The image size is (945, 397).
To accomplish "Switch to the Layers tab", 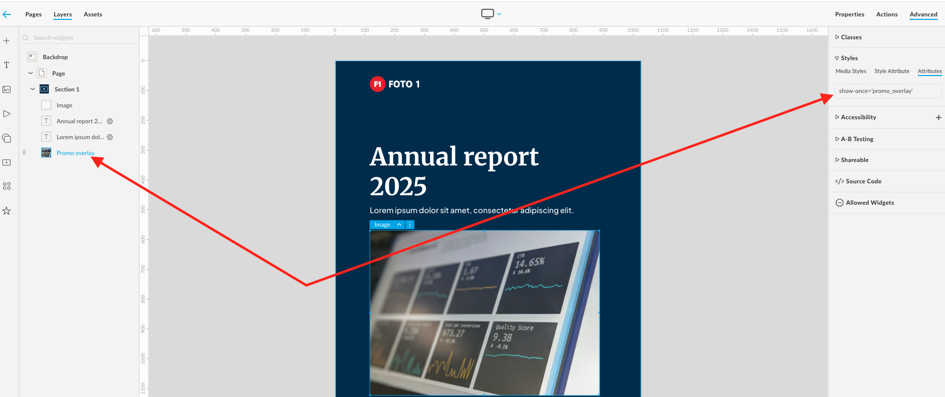I will (63, 14).
